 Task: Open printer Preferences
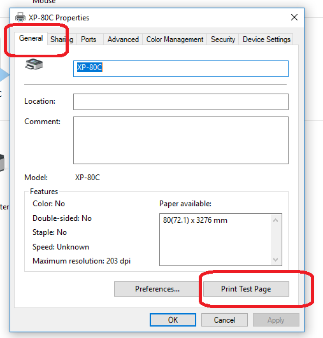157,289
